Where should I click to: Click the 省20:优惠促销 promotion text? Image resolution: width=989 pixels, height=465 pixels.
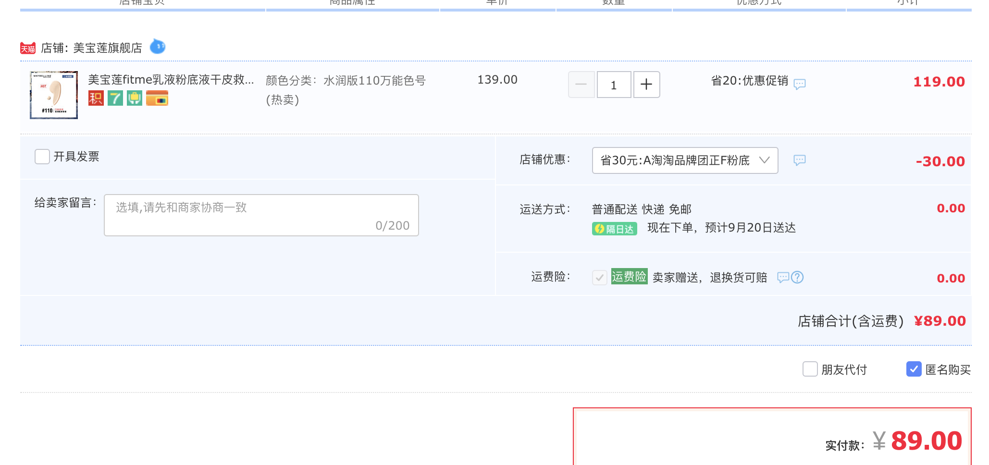click(x=750, y=81)
